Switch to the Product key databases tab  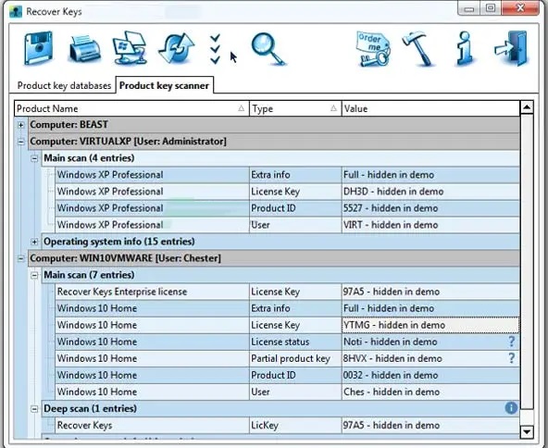tap(64, 85)
